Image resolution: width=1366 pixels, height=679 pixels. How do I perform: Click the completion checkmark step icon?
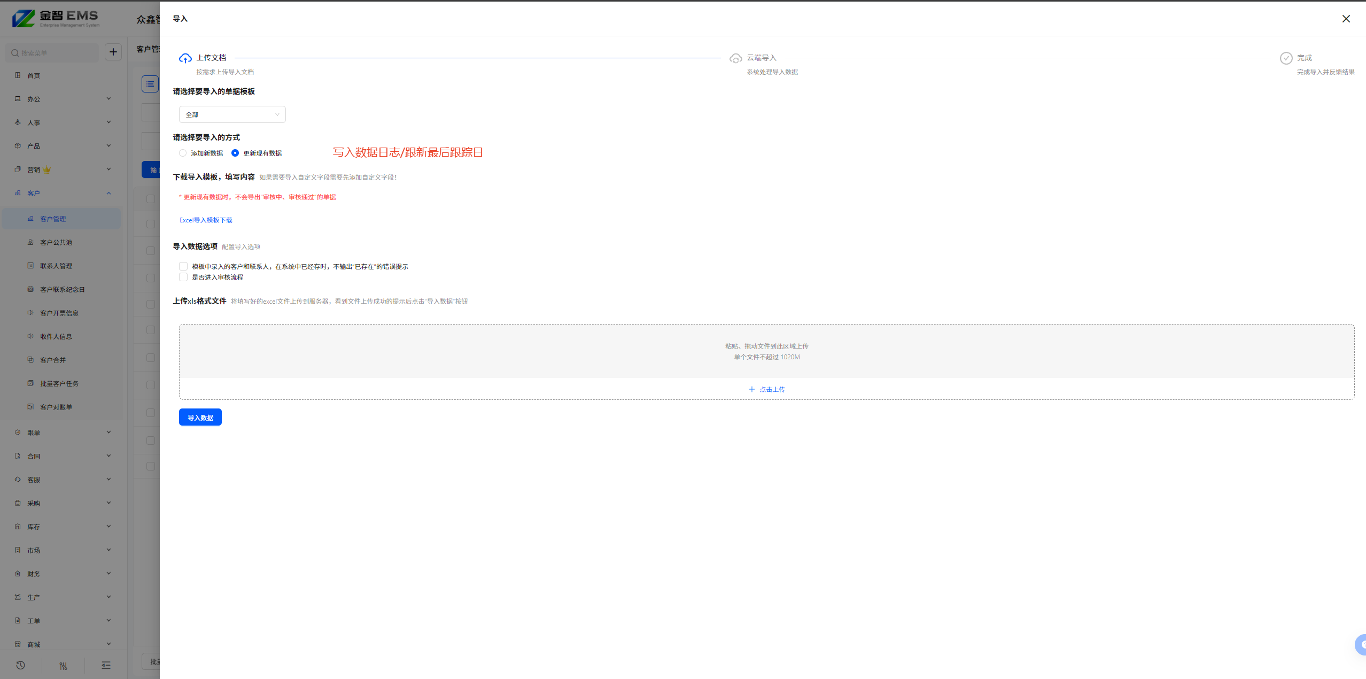pyautogui.click(x=1286, y=58)
